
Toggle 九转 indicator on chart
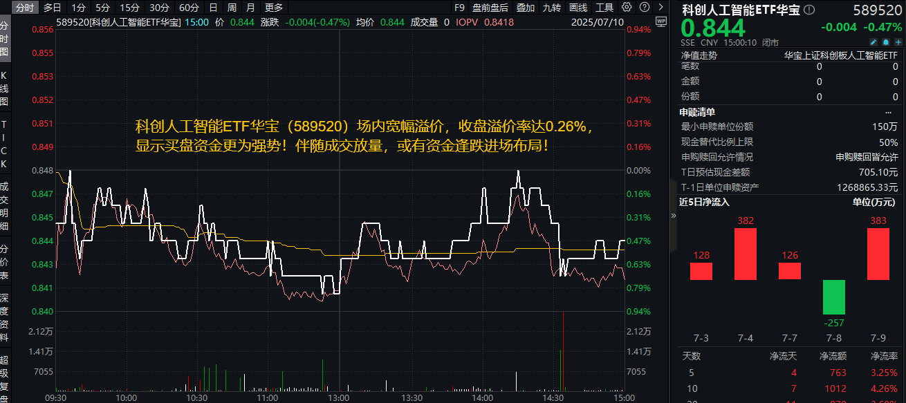(x=551, y=8)
